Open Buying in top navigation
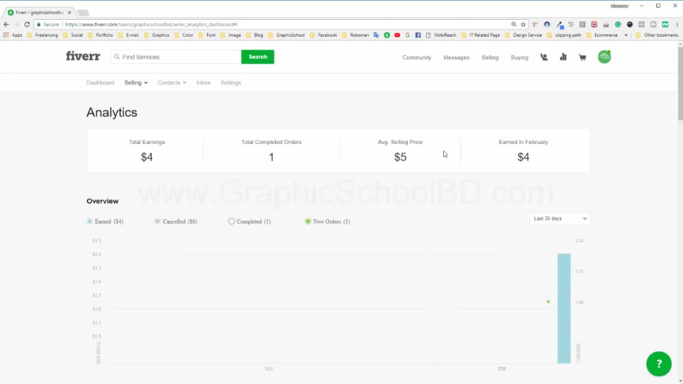Viewport: 683px width, 384px height. [x=520, y=57]
